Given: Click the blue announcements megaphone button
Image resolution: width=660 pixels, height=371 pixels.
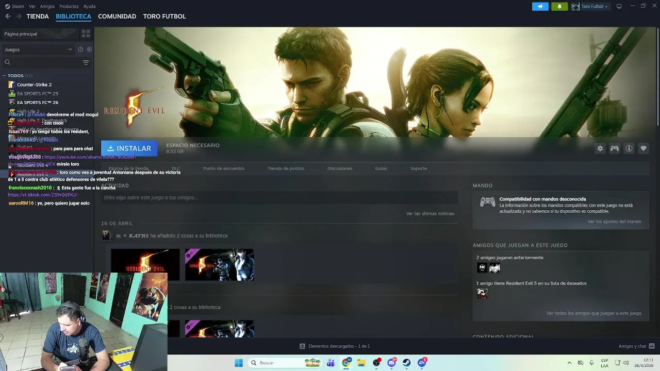Looking at the screenshot, I should point(540,6).
